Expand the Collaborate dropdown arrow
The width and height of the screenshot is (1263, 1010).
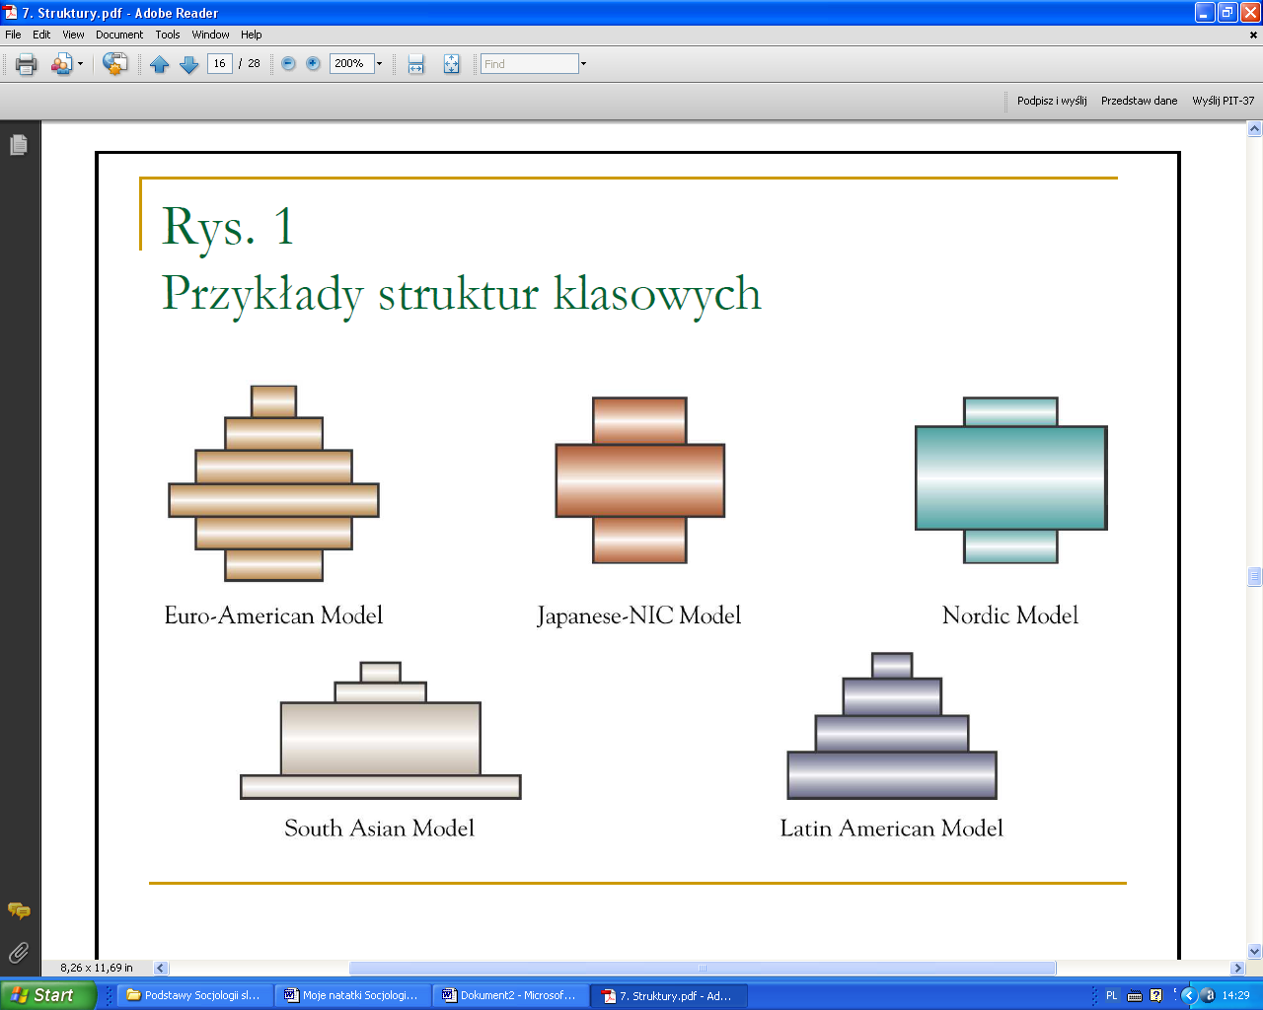click(80, 64)
